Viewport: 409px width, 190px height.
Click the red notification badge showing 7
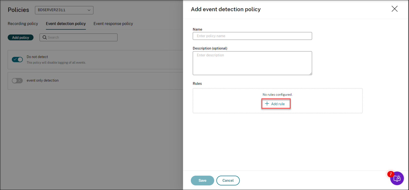(x=390, y=174)
